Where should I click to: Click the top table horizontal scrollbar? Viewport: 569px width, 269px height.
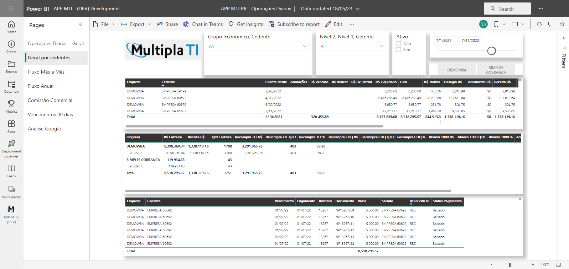pos(254,126)
